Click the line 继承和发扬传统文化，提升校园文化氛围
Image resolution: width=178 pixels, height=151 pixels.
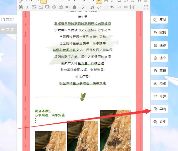(82, 50)
